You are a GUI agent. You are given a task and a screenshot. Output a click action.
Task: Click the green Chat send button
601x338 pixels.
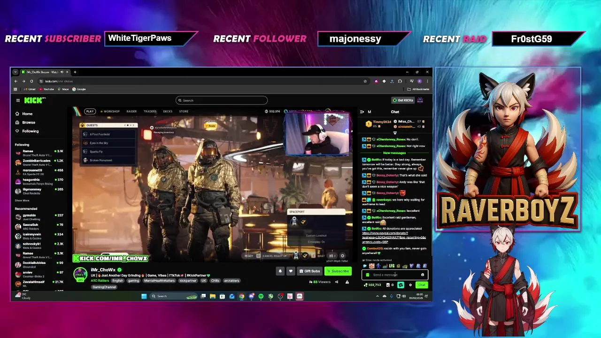[421, 285]
